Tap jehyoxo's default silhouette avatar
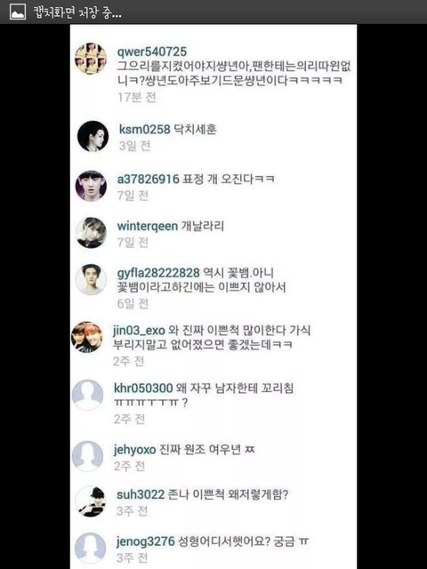Viewport: 427px width, 569px height. [87, 456]
